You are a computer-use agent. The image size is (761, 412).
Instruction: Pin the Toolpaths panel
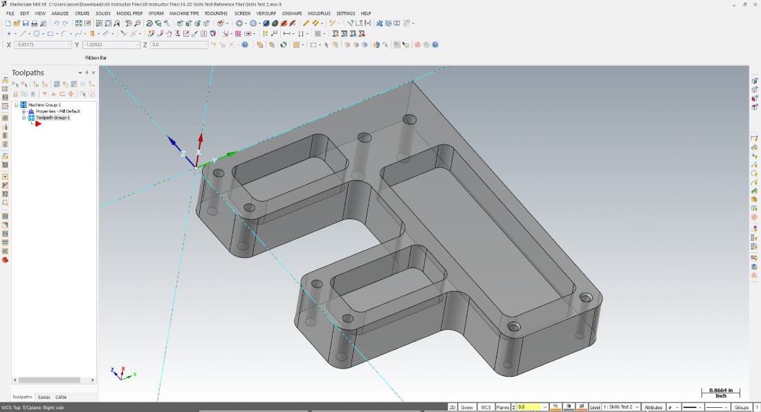pyautogui.click(x=86, y=73)
